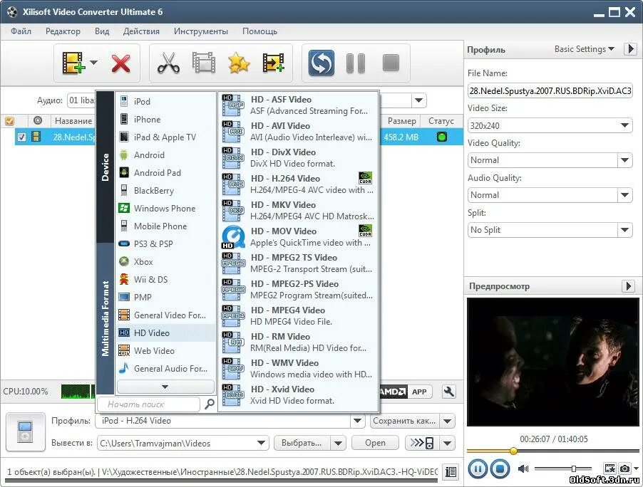643x487 pixels.
Task: Click the Open output folder button
Action: 375,443
